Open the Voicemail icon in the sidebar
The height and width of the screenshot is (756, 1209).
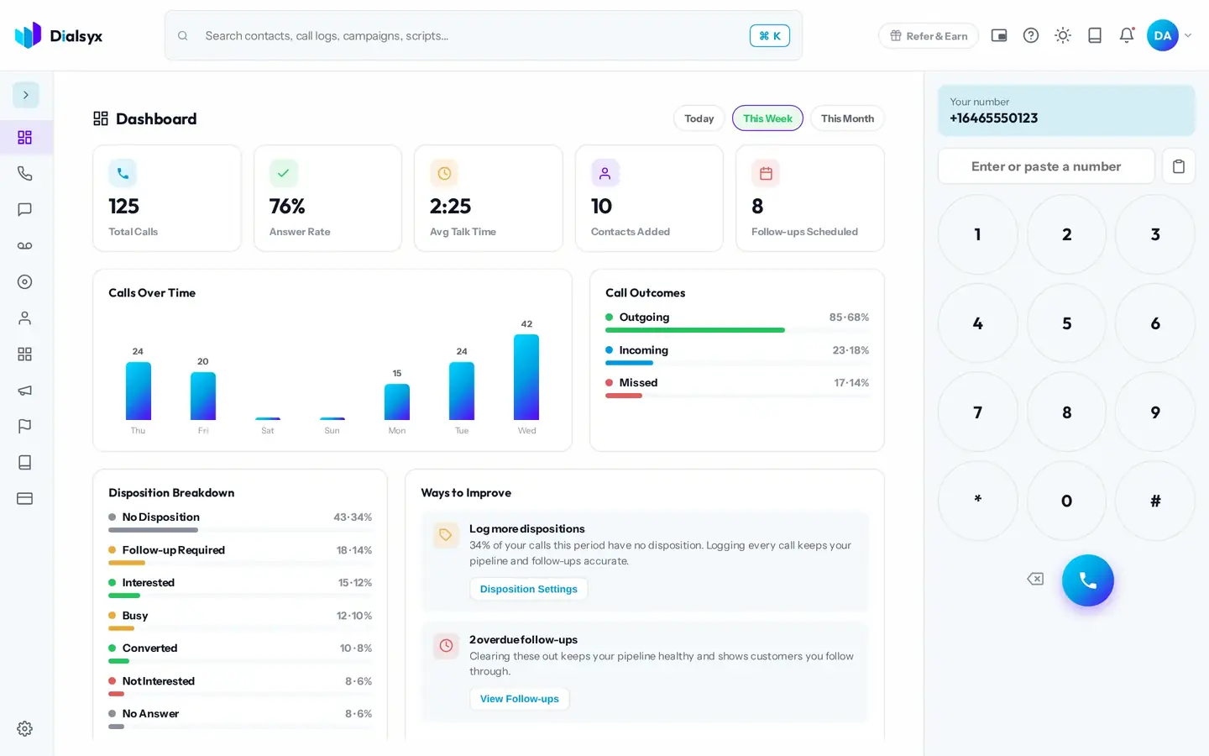pos(25,245)
